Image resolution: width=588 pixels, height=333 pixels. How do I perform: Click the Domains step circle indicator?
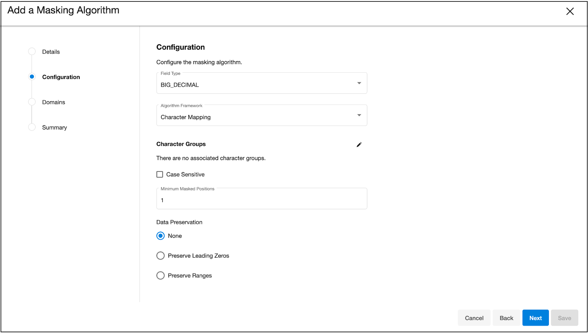pos(32,102)
